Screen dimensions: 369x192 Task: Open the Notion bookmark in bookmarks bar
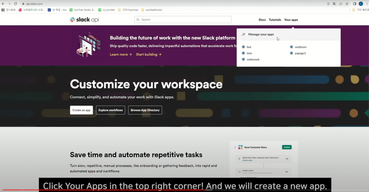click(9, 10)
